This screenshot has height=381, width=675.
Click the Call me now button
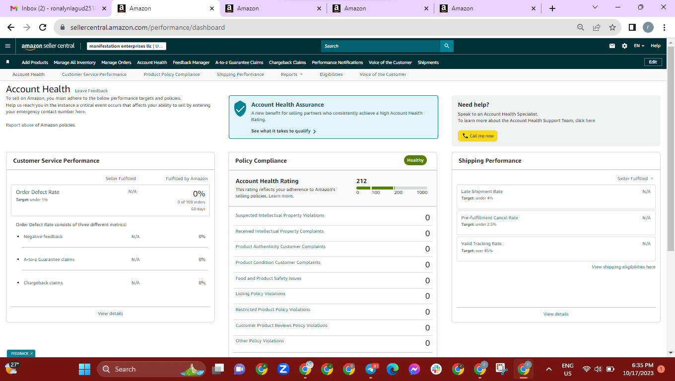pyautogui.click(x=477, y=136)
